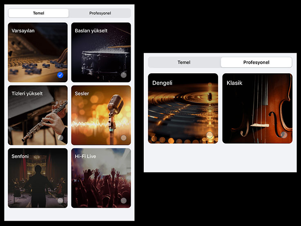The width and height of the screenshot is (301, 226).
Task: Open the Varsayılan mixing console card
Action: tap(38, 52)
